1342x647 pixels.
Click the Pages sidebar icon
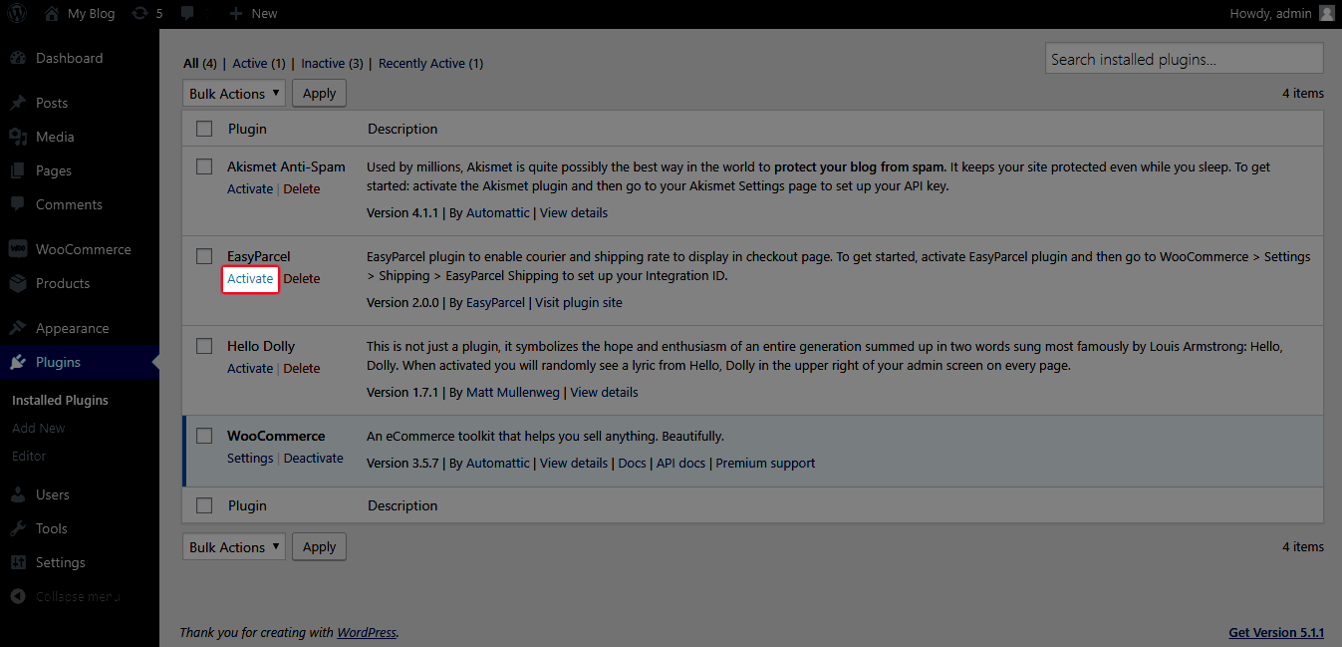point(18,170)
